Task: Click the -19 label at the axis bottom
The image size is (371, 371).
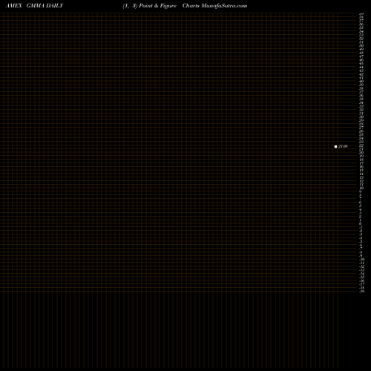Action: 361,292
